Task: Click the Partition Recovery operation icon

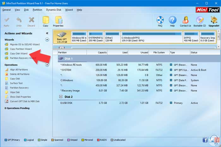Action: pos(7,88)
